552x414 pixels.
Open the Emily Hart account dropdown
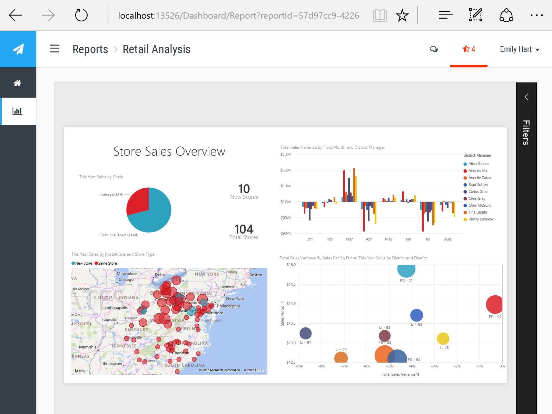519,49
